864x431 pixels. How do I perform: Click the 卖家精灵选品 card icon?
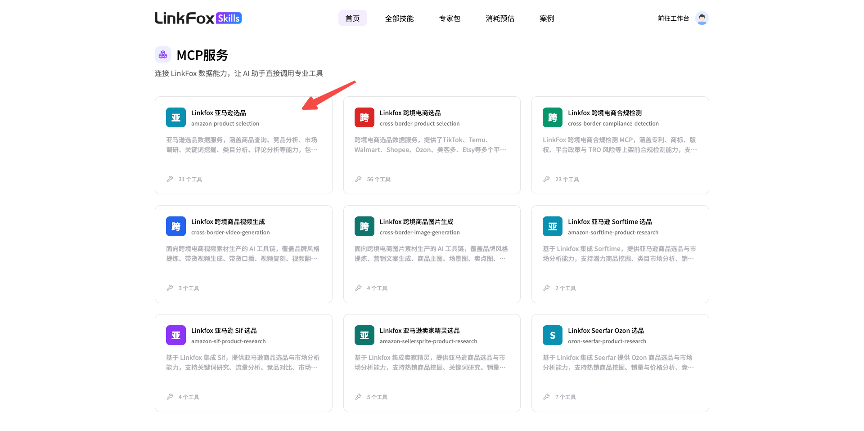(x=364, y=335)
